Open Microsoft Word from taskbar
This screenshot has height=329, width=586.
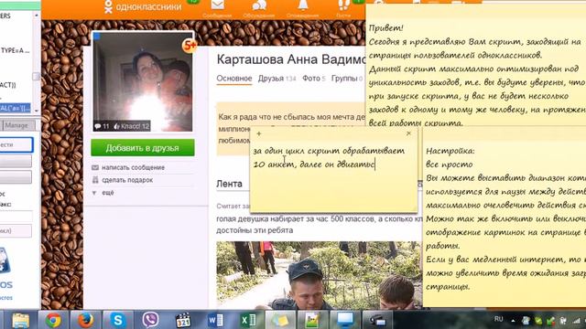click(215, 320)
